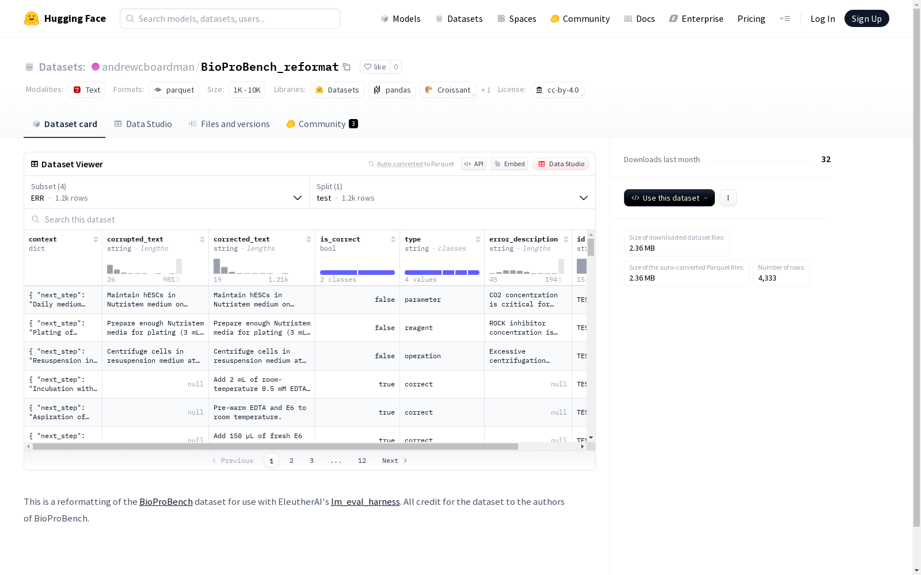
Task: Click the Sign Up button
Action: click(x=866, y=18)
